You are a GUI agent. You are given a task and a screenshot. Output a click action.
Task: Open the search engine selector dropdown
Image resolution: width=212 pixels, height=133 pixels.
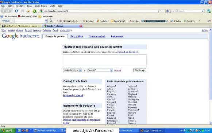coord(168,11)
